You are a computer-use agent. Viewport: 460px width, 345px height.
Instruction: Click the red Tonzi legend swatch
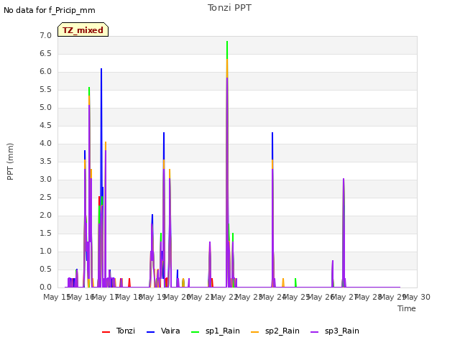coord(106,332)
